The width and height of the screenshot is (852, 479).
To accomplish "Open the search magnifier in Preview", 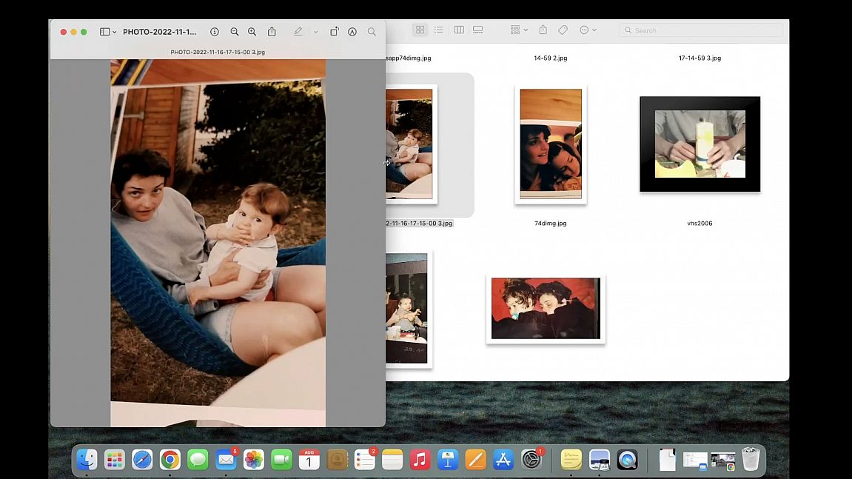I will pyautogui.click(x=372, y=32).
